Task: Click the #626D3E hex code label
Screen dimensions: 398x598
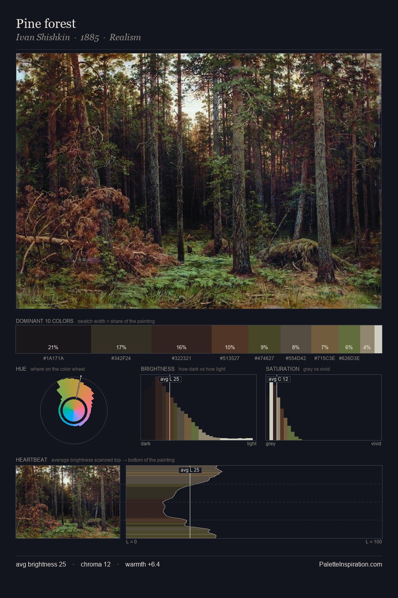Action: point(349,358)
